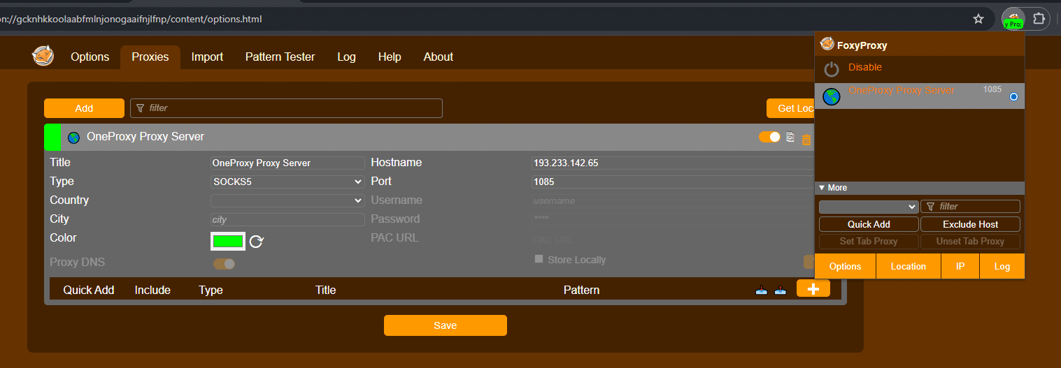Select the OneProxy Proxy Server radio button
The width and height of the screenshot is (1061, 368).
click(1013, 97)
